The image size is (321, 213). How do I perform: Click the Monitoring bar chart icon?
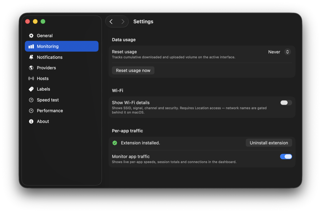[x=31, y=46]
